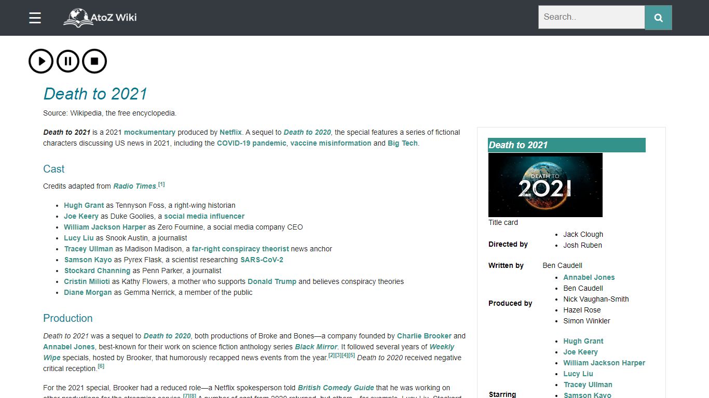Open Diane Morgan's page
The width and height of the screenshot is (709, 398).
88,292
